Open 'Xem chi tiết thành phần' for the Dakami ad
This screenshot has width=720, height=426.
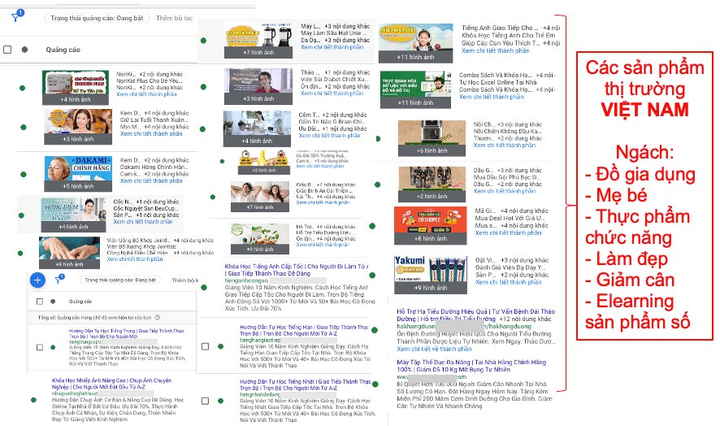tap(151, 181)
